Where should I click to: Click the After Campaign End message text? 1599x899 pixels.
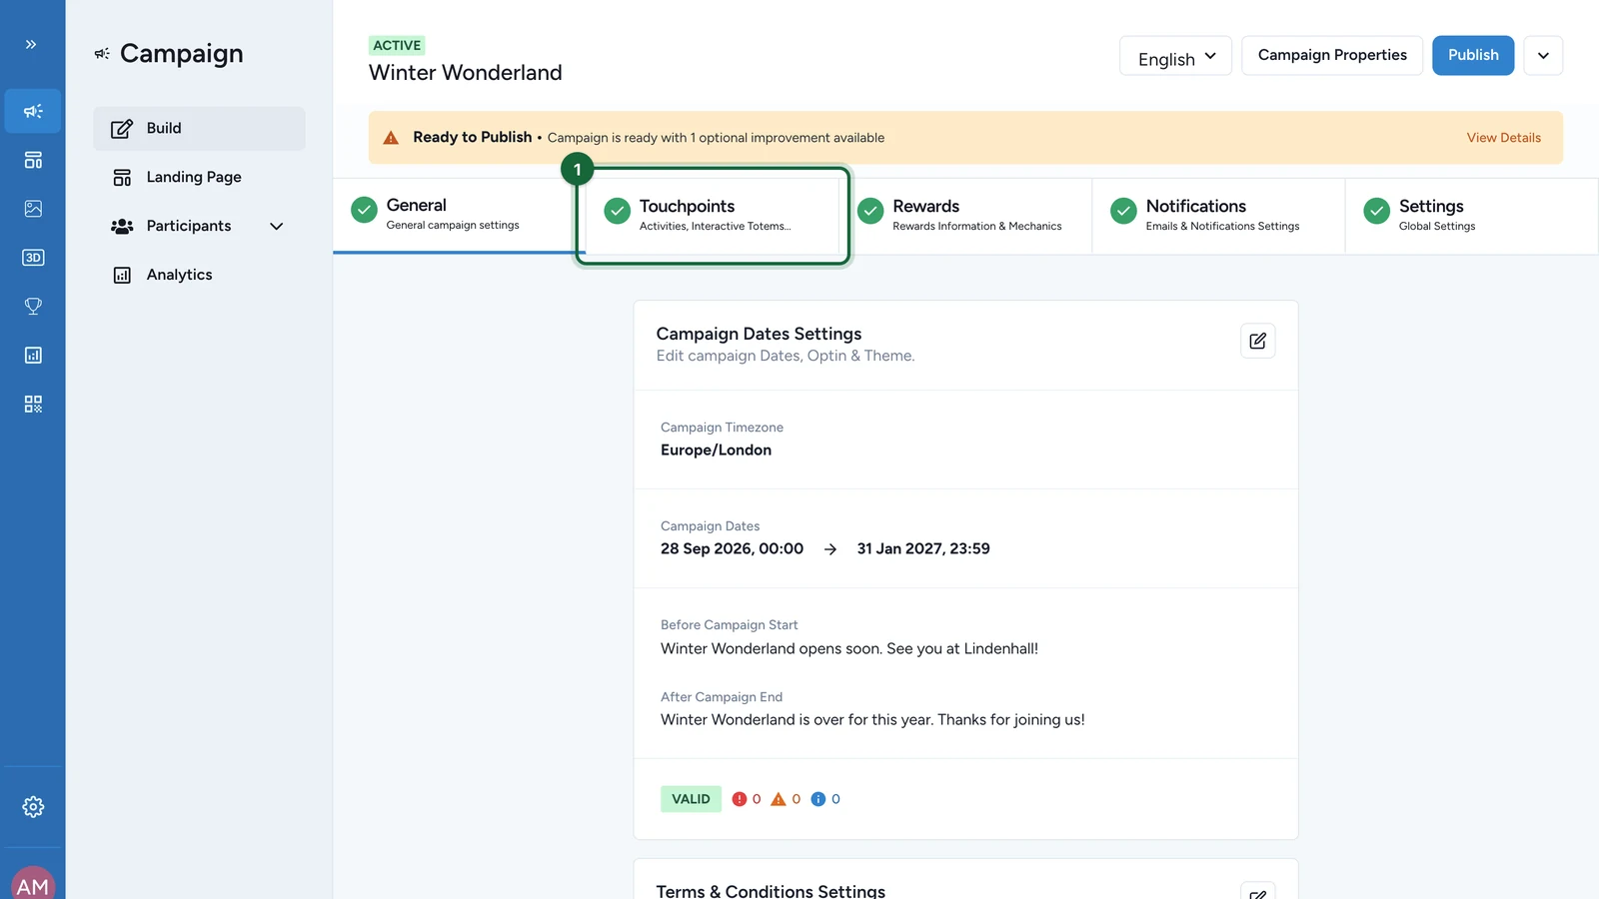click(x=872, y=720)
